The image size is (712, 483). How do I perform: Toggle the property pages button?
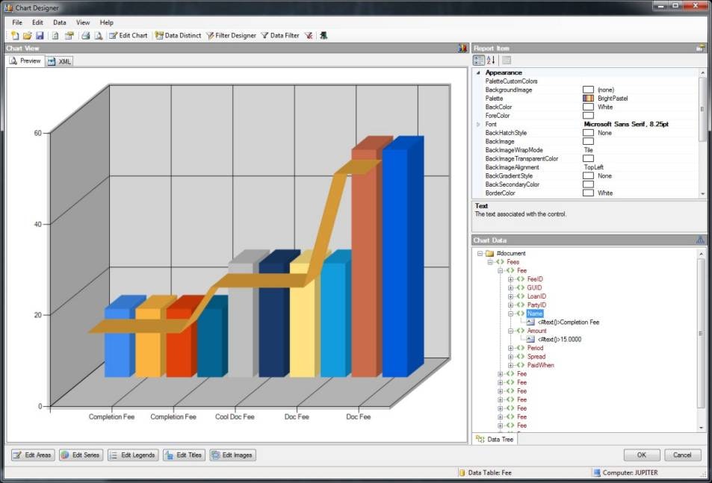point(507,59)
